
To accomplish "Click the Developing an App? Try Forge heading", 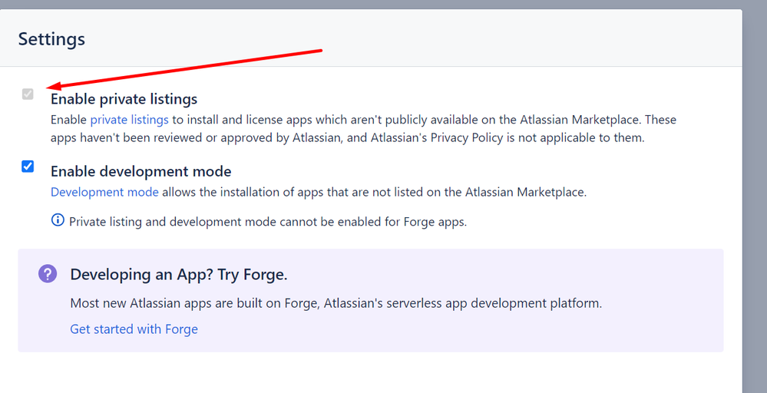I will click(x=179, y=275).
